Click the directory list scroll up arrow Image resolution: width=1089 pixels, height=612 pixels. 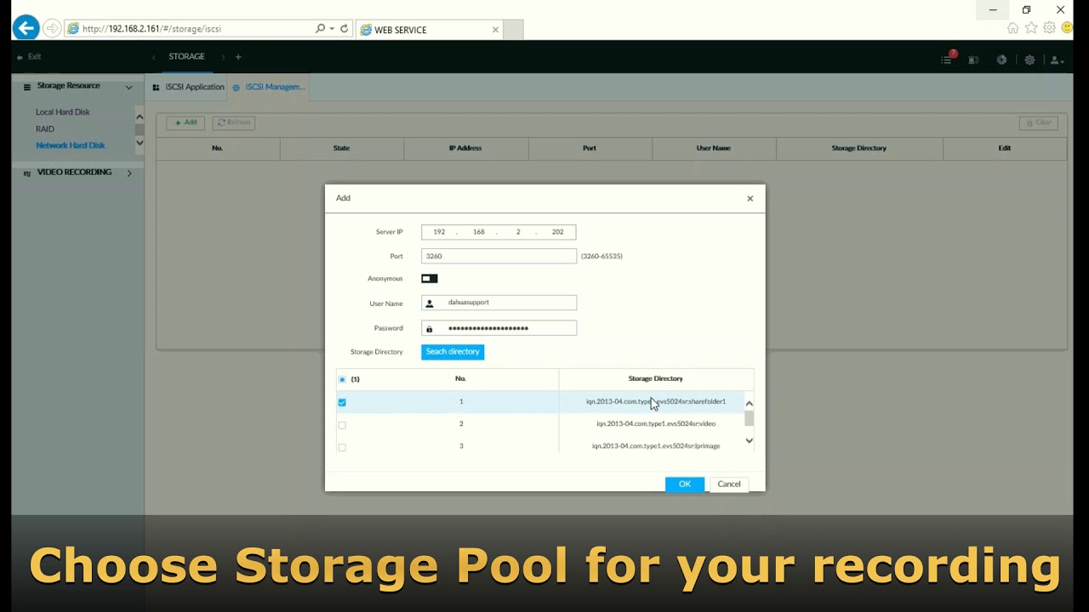pyautogui.click(x=749, y=403)
